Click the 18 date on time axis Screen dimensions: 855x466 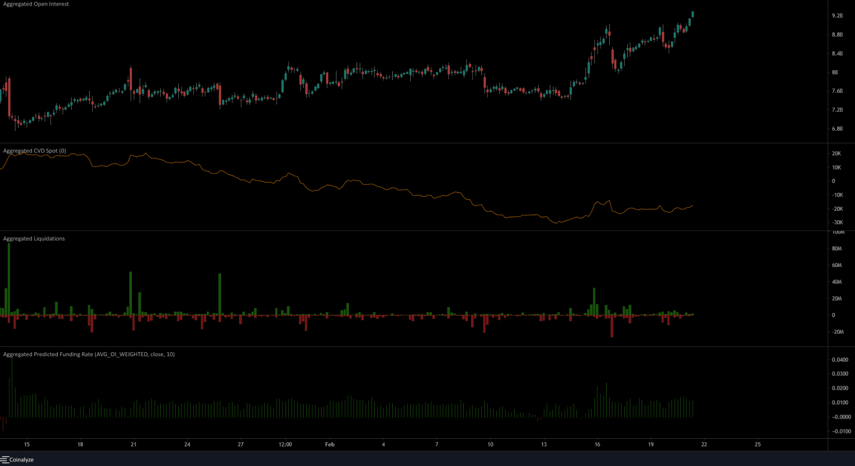(80, 444)
